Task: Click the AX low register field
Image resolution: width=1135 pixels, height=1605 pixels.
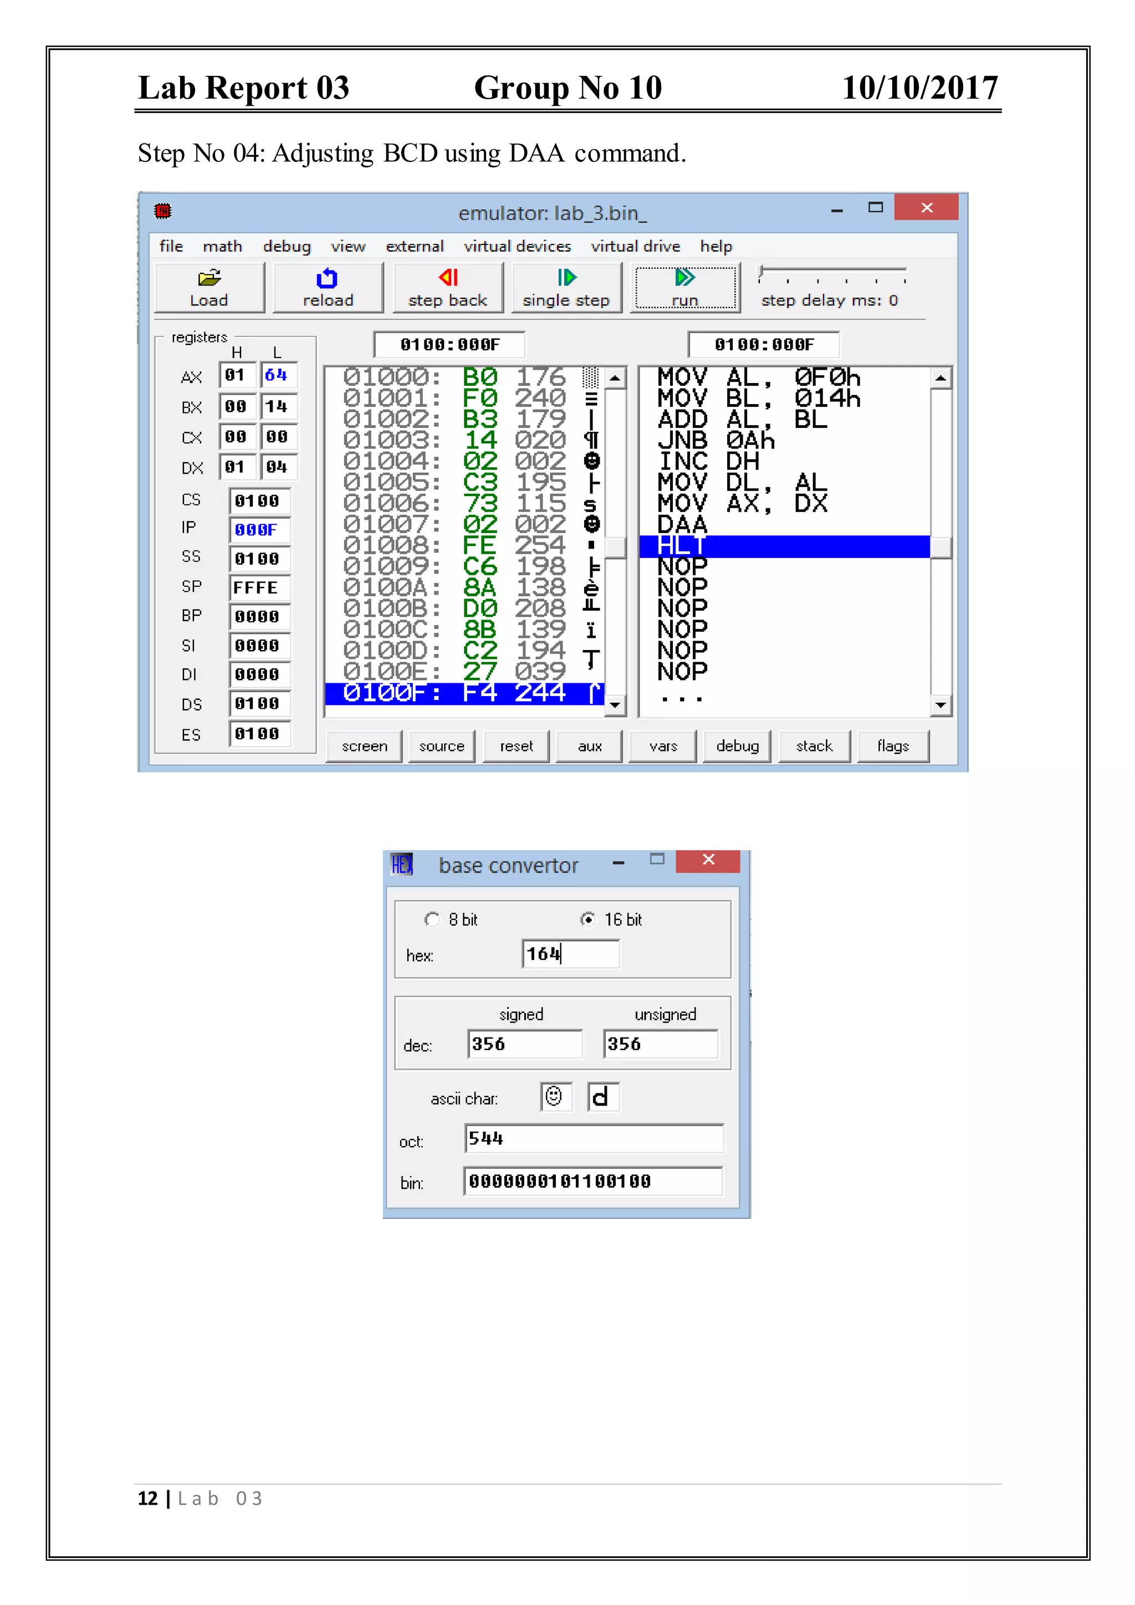Action: 278,375
